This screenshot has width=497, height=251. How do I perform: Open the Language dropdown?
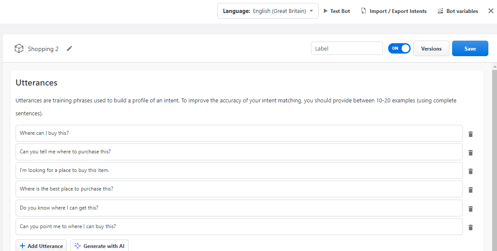click(268, 11)
